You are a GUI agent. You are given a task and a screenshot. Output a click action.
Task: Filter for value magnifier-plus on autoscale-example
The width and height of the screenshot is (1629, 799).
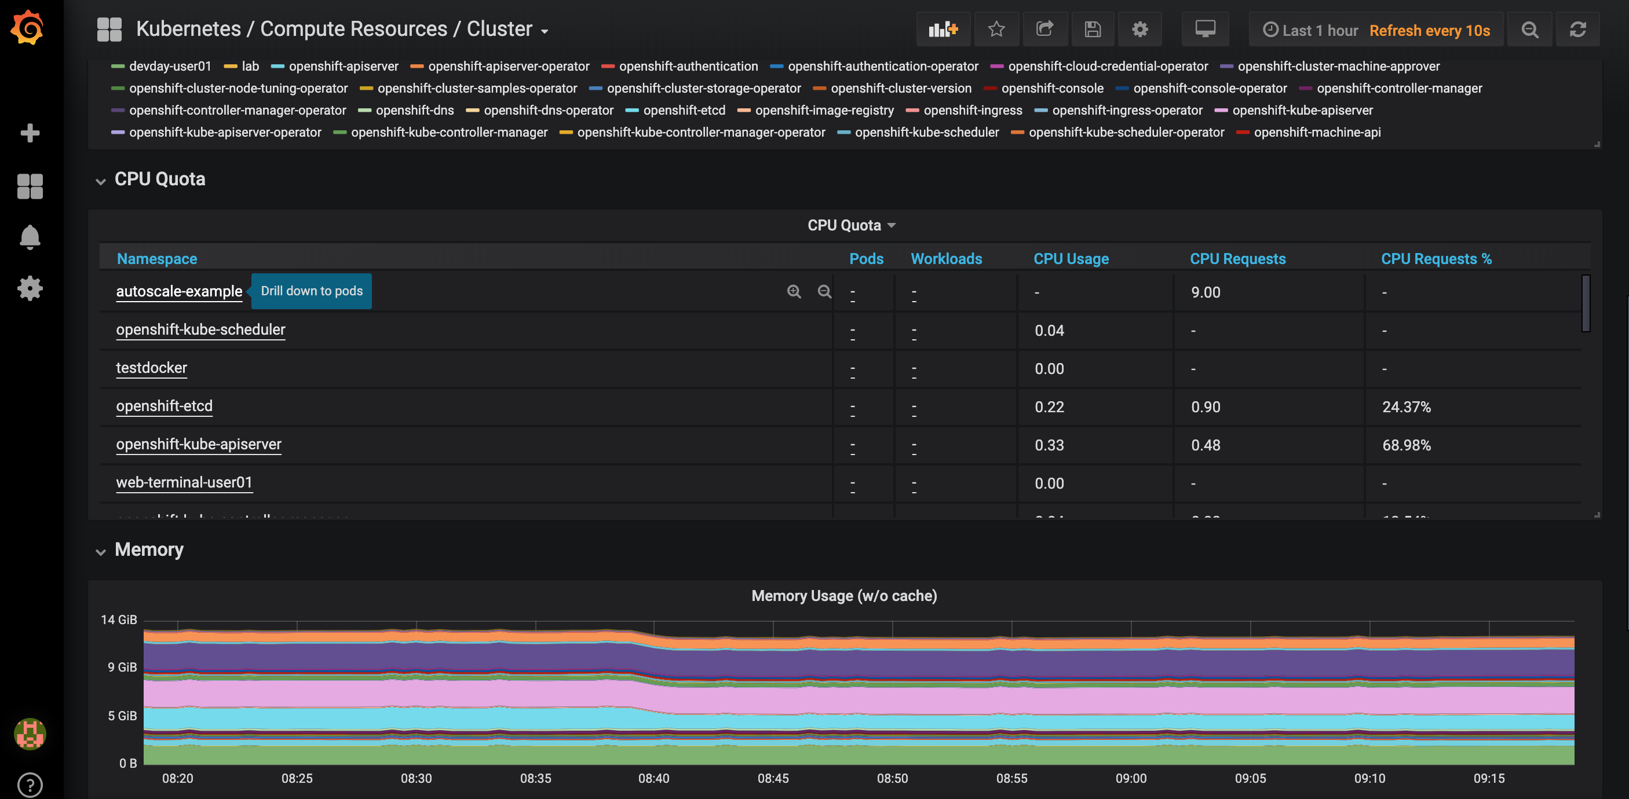click(794, 291)
